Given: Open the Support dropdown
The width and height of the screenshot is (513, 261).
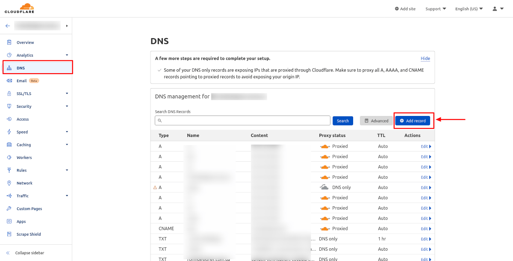Looking at the screenshot, I should (x=436, y=9).
